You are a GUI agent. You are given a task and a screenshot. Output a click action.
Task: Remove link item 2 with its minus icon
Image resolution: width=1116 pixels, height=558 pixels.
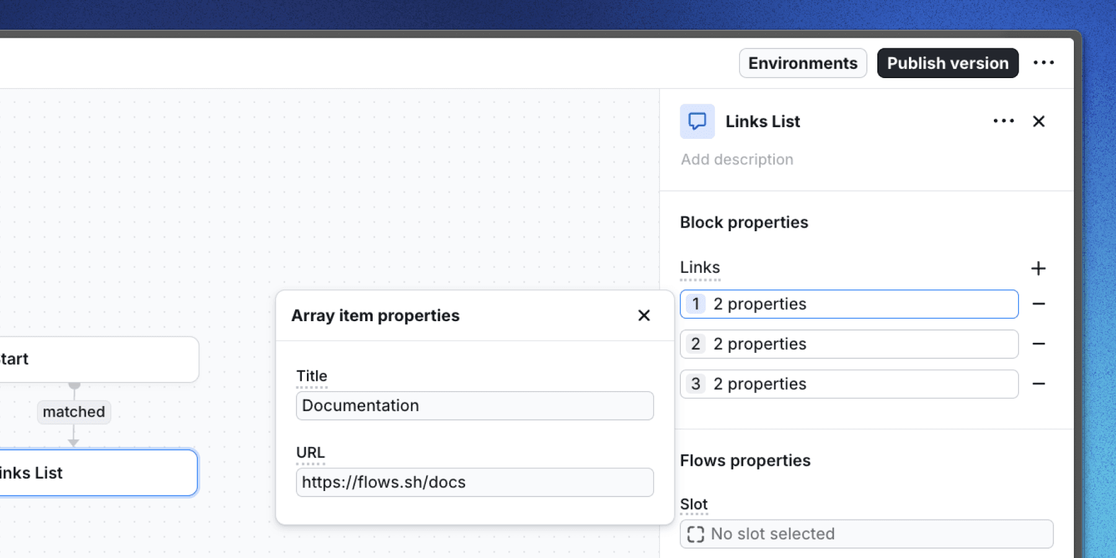coord(1040,343)
